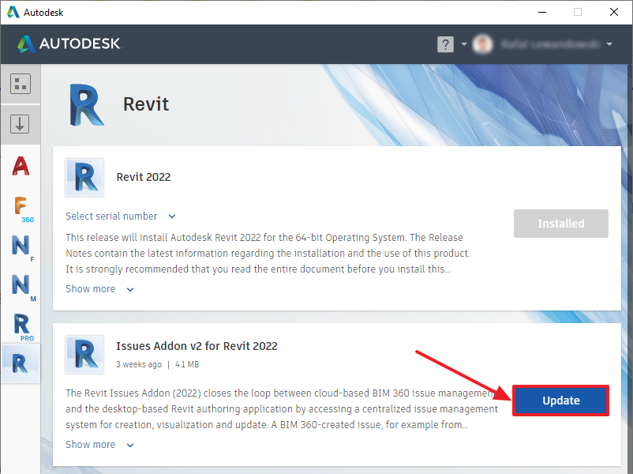Open the Fusion 360 product page
This screenshot has height=474, width=633.
(21, 206)
